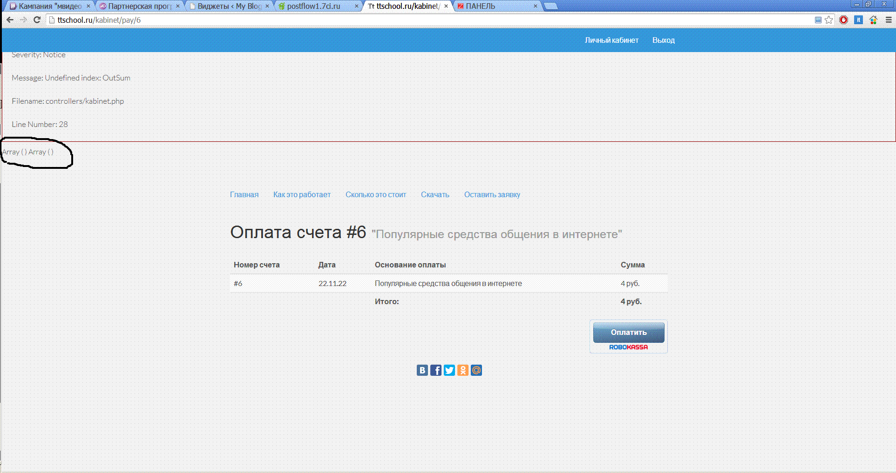Click the colorful house extension icon
The image size is (896, 473).
click(x=873, y=20)
